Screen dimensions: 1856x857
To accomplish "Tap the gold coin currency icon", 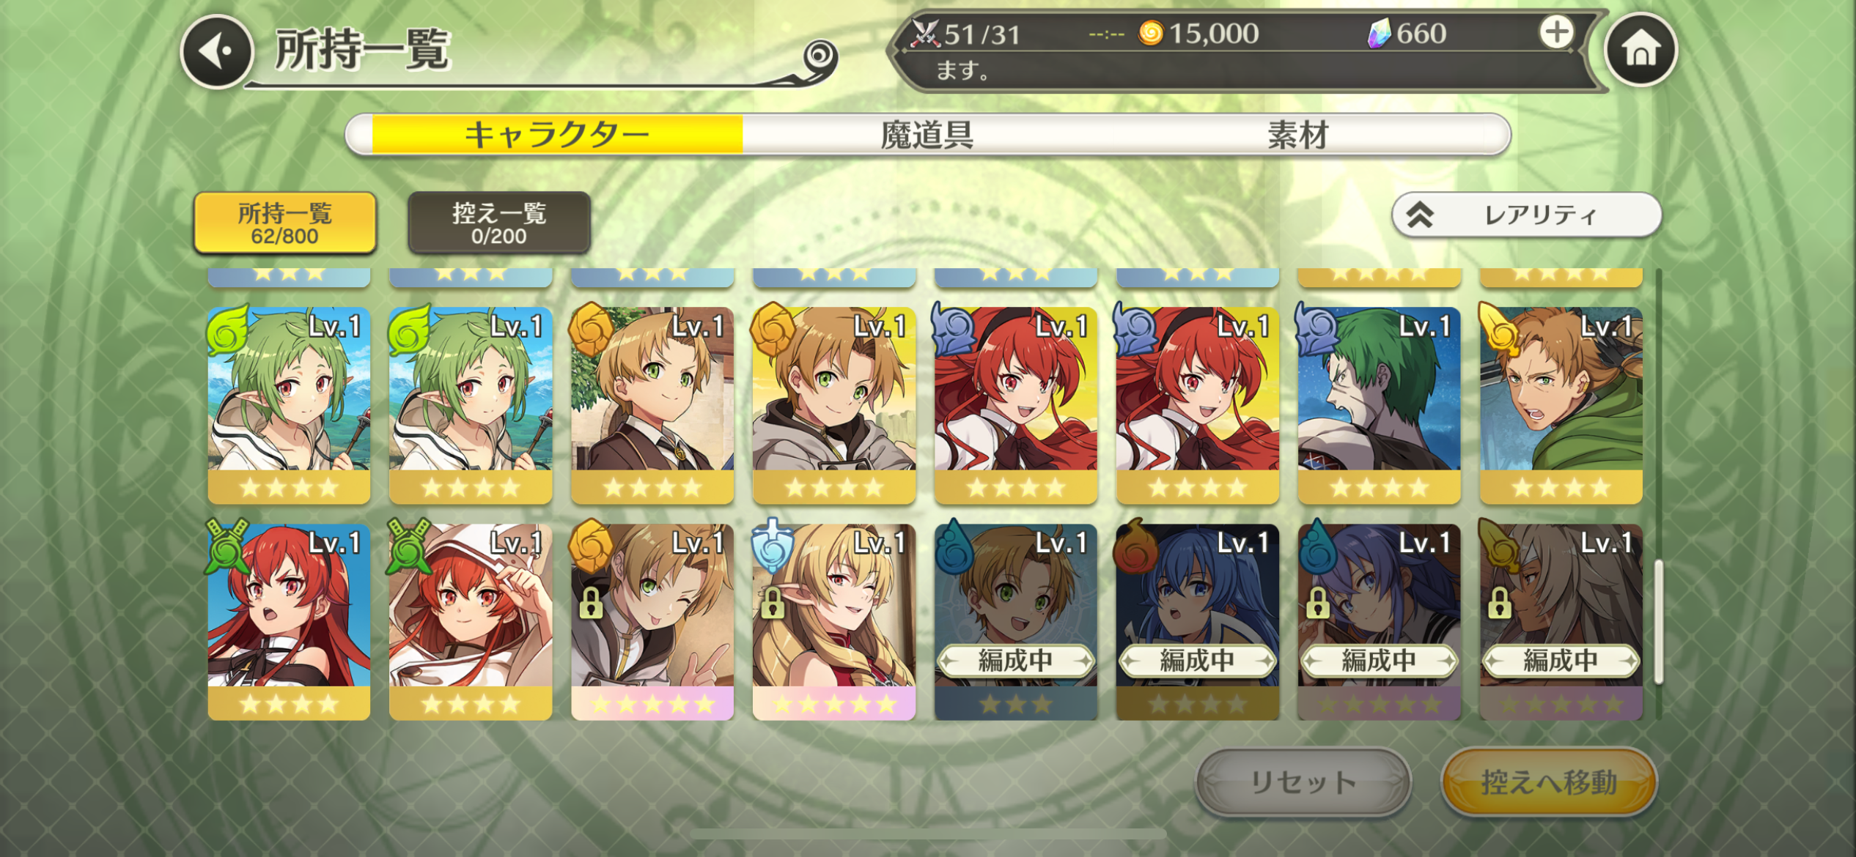I will (1150, 33).
